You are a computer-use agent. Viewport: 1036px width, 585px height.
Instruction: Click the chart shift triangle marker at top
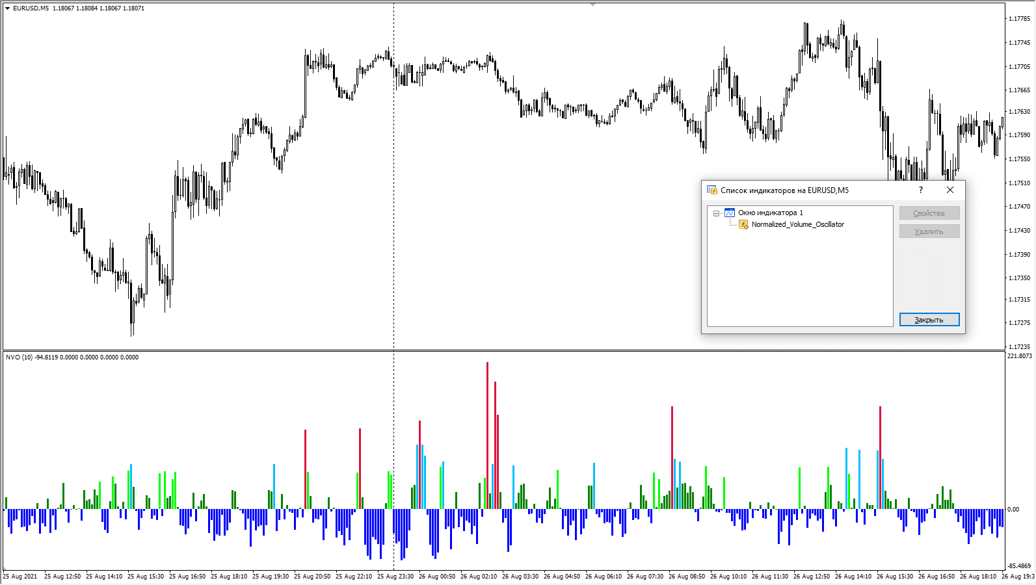pyautogui.click(x=592, y=5)
